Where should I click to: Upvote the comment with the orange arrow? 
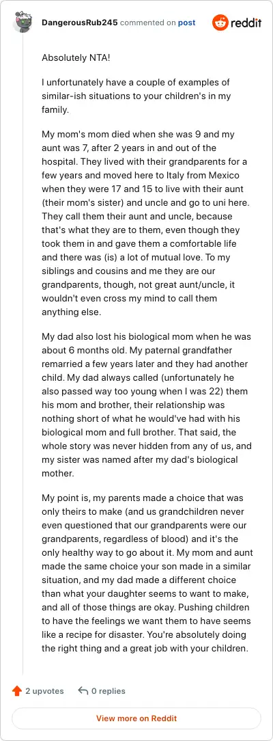tap(17, 691)
